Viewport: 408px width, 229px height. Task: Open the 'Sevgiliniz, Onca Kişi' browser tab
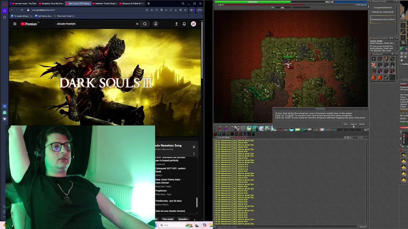[51, 3]
